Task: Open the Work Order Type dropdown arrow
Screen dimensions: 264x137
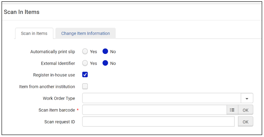Action: [x=247, y=98]
